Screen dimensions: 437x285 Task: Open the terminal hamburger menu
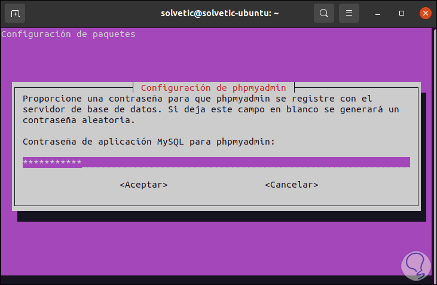coord(349,13)
